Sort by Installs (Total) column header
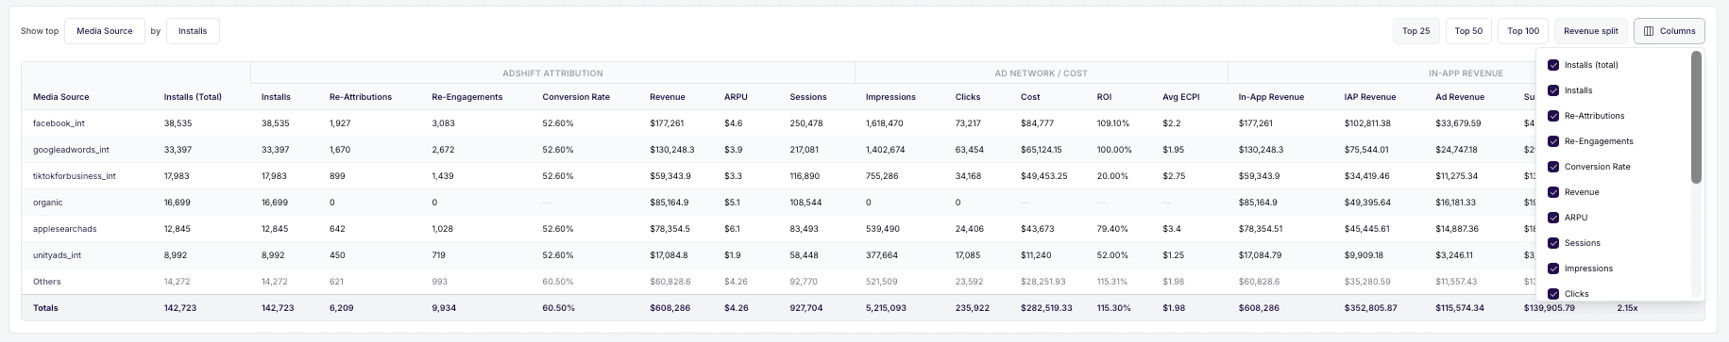The image size is (1729, 342). 193,97
